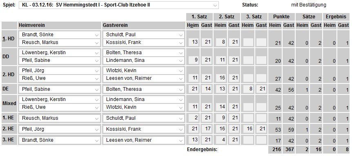Screen dimensions: 352x156
Task: Click 2. HE third set home score 16
Action: tap(248, 129)
